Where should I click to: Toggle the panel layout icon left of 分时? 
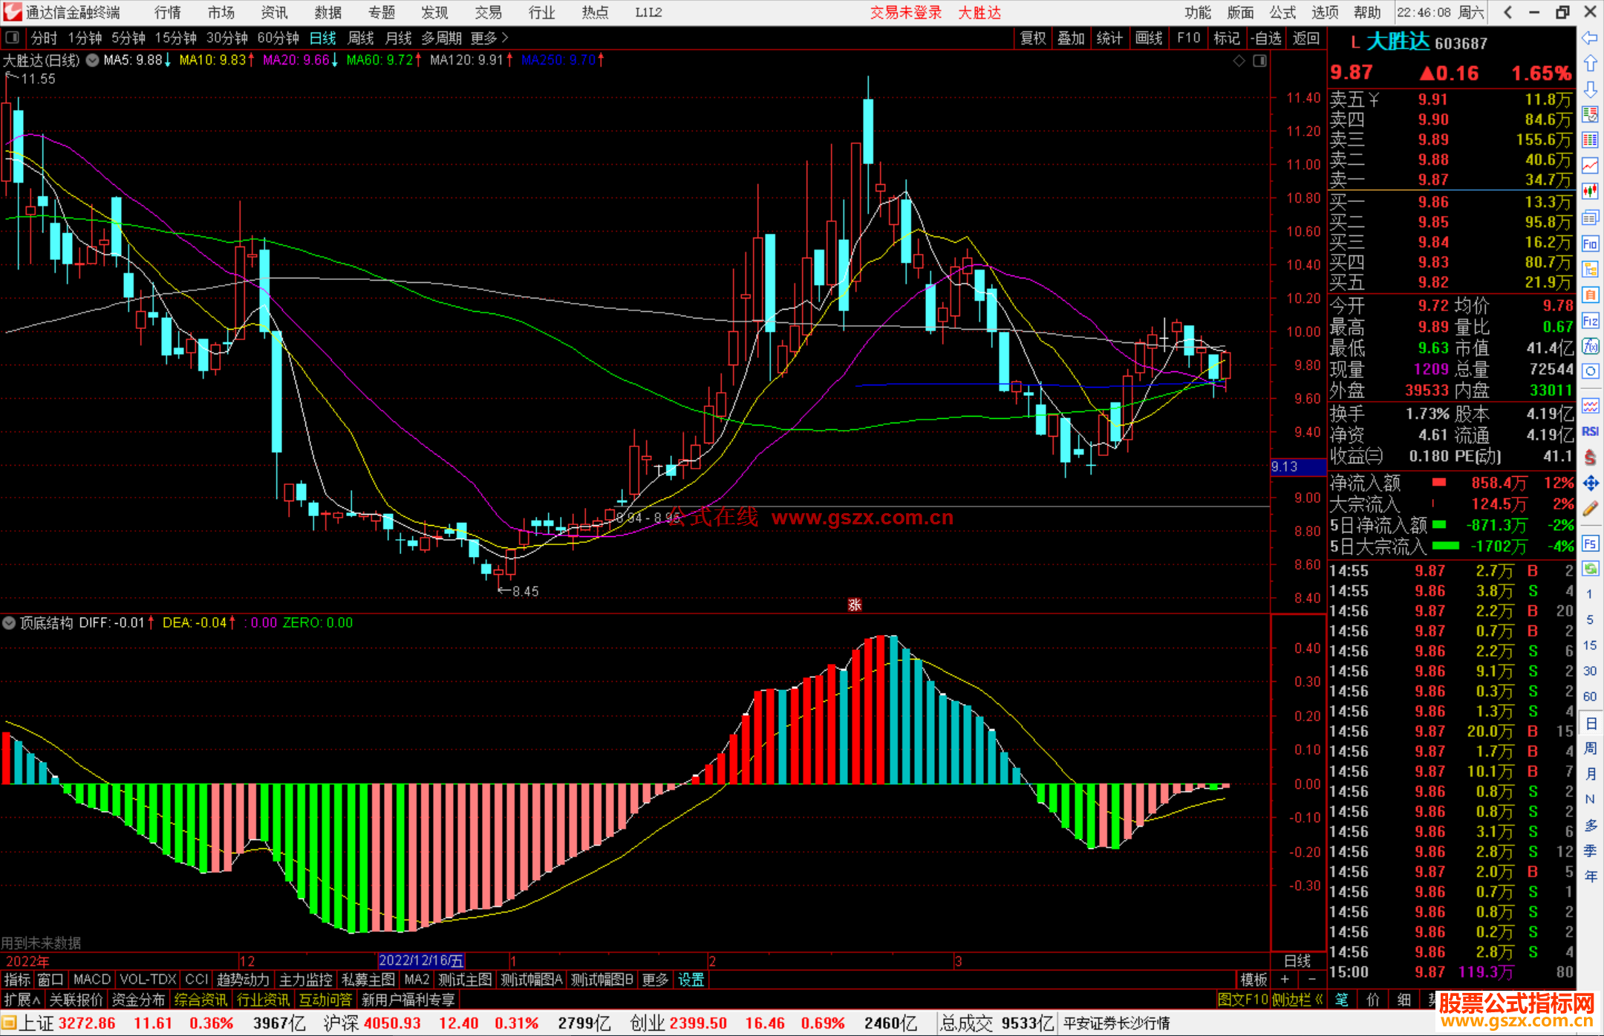click(x=13, y=38)
